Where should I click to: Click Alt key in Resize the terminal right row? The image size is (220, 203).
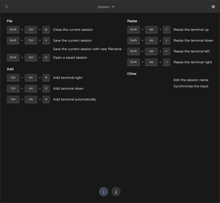(x=151, y=62)
